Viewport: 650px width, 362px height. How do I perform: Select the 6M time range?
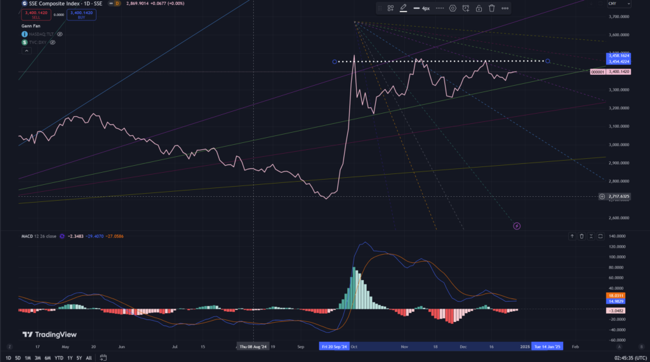[48, 358]
